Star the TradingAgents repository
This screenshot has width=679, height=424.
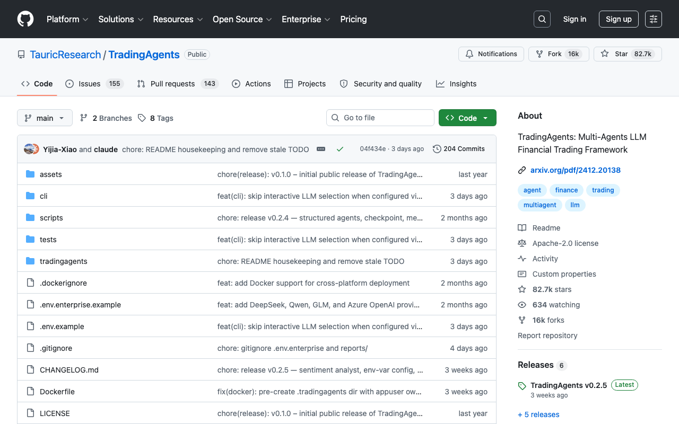point(628,54)
